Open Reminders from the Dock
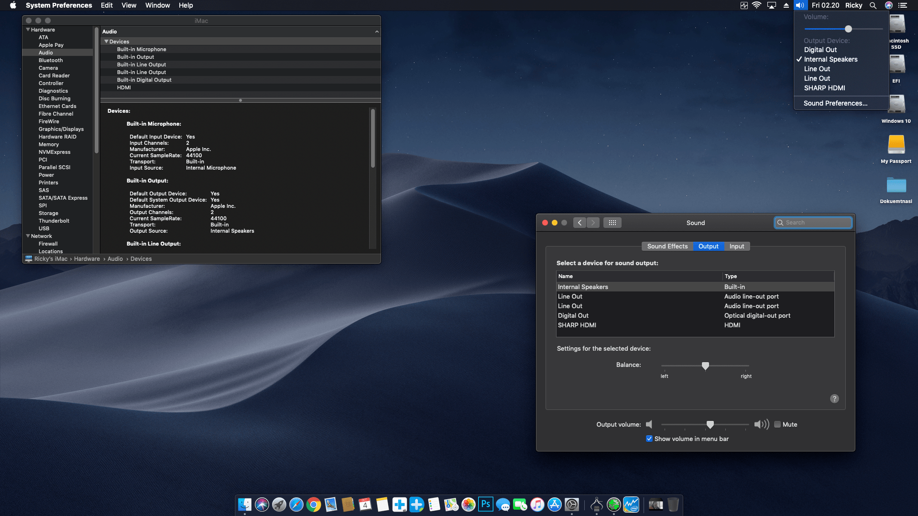This screenshot has height=516, width=918. point(434,505)
